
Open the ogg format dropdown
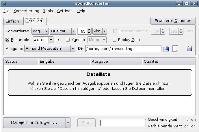40,31
